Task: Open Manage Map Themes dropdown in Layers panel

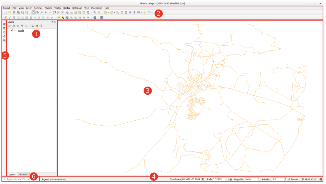Action: pyautogui.click(x=18, y=26)
